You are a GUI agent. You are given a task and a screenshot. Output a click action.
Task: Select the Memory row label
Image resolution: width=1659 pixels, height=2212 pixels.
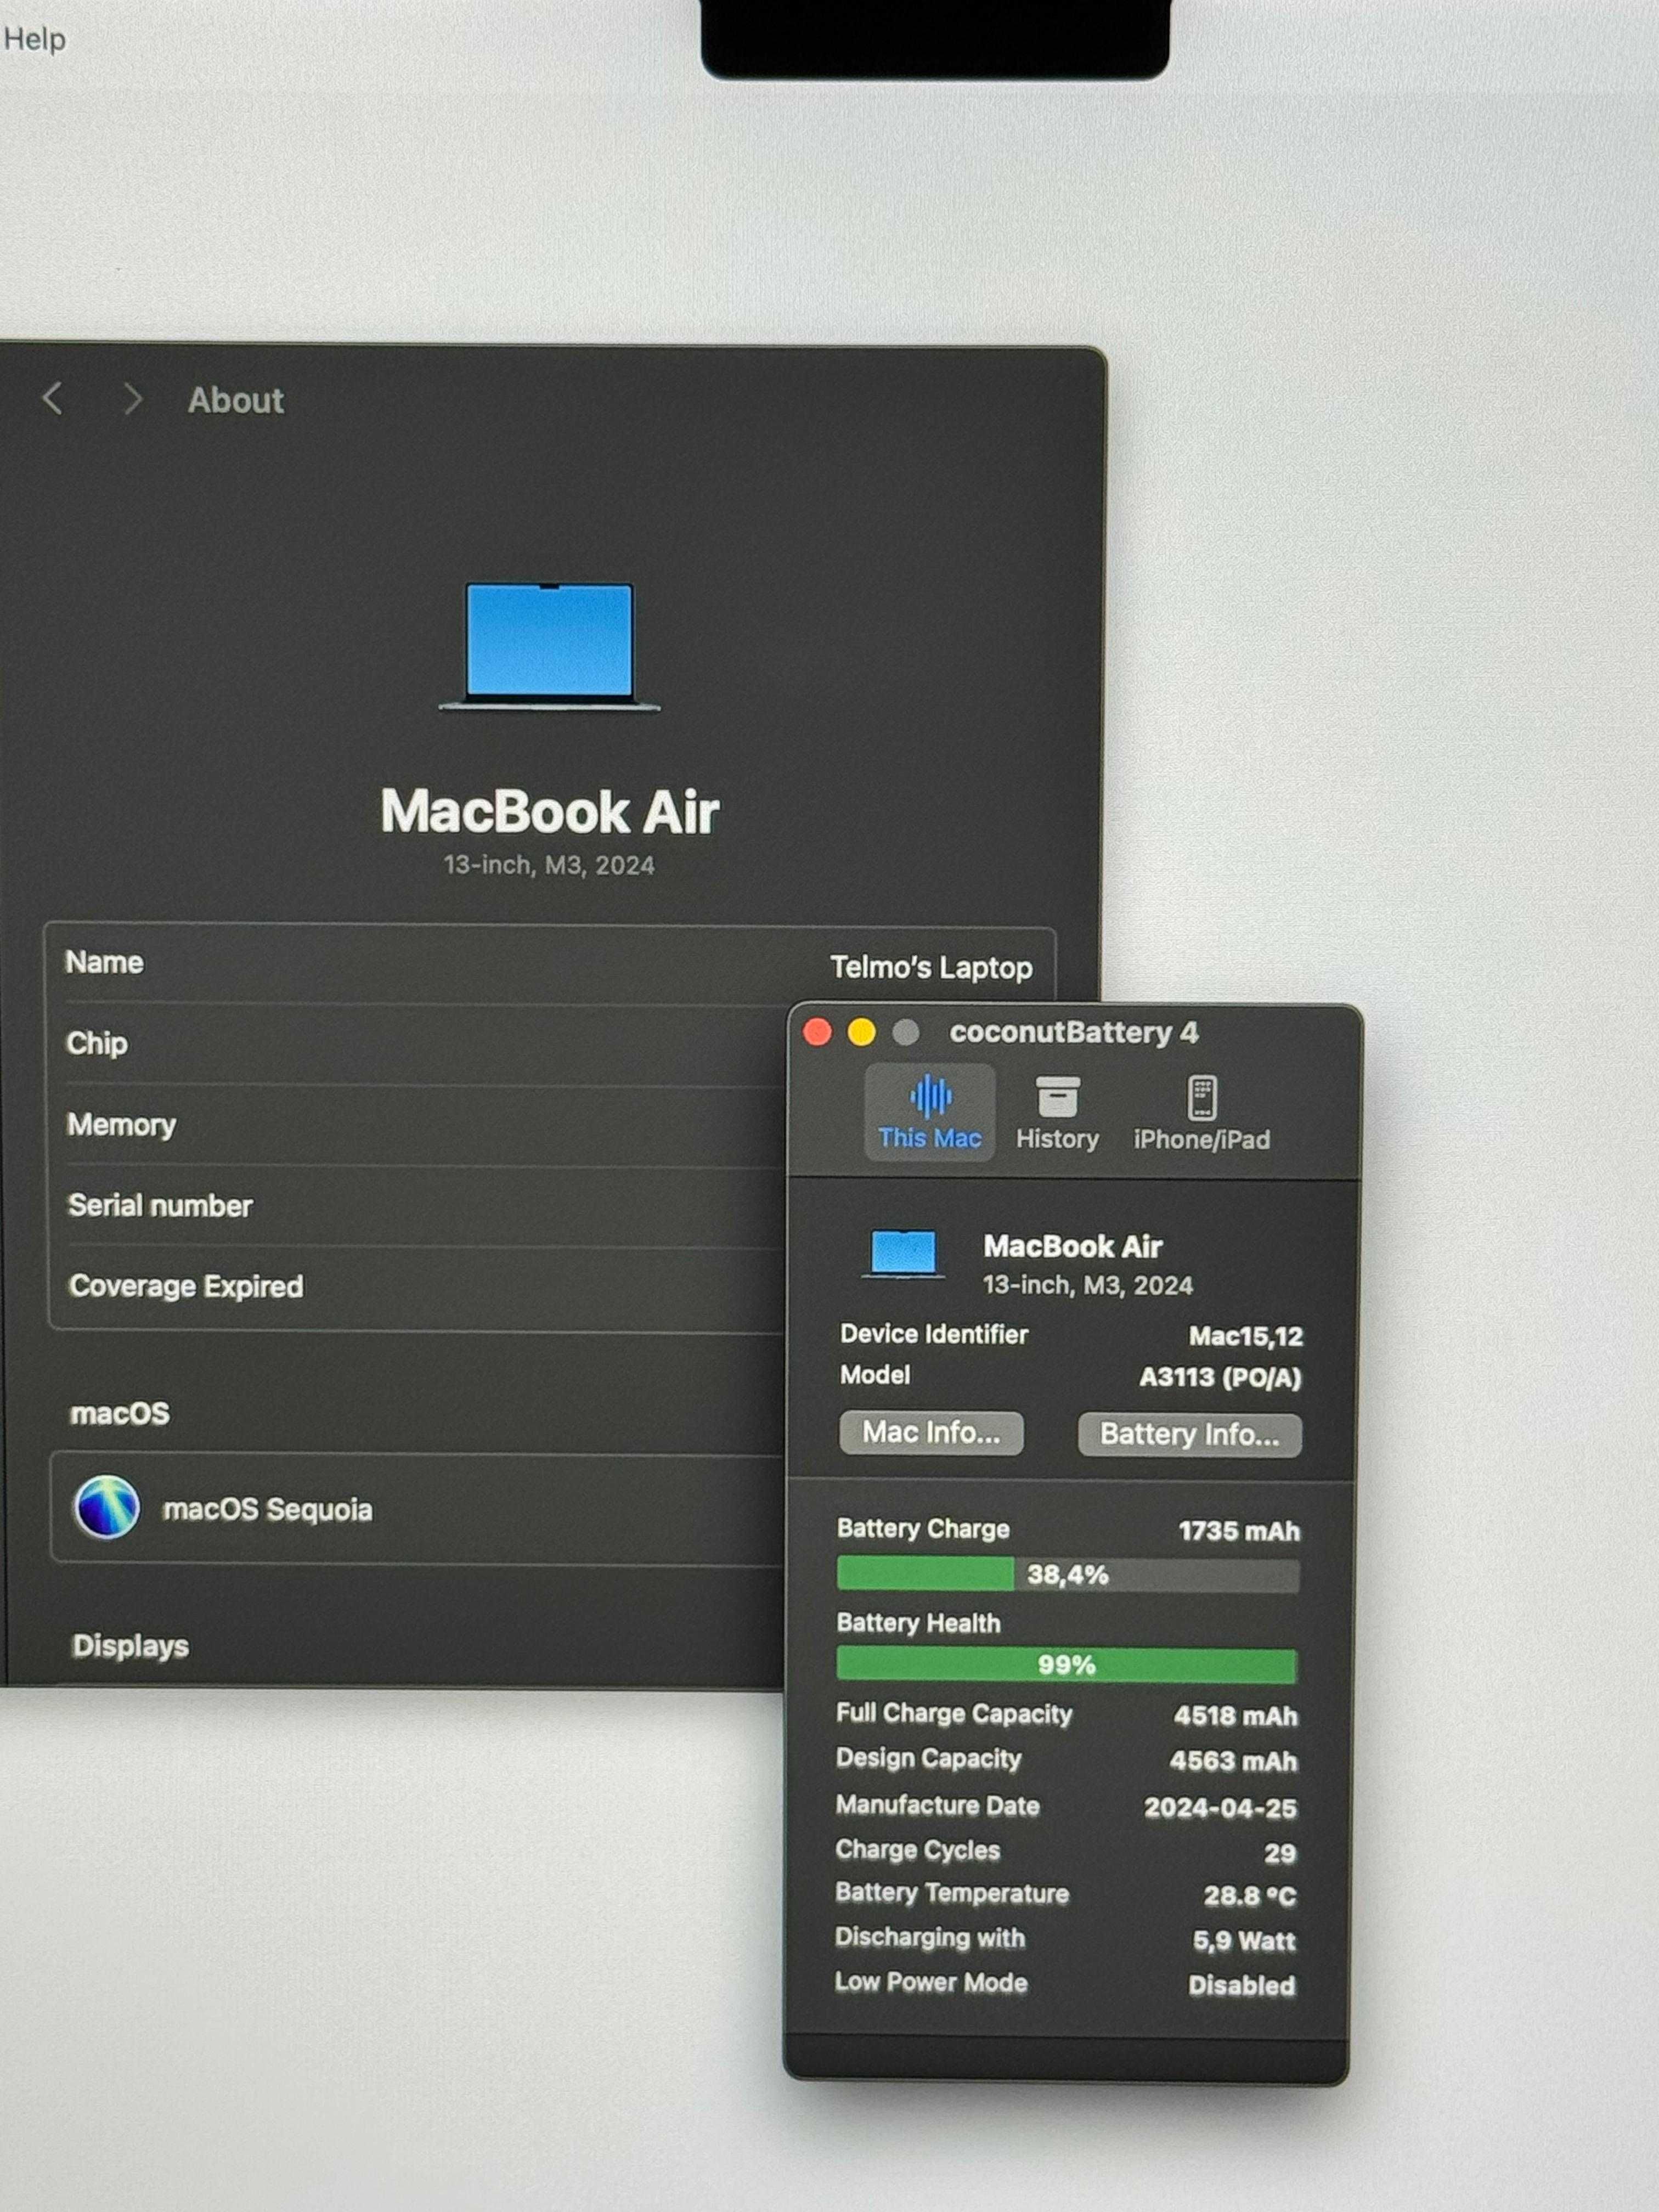121,1125
